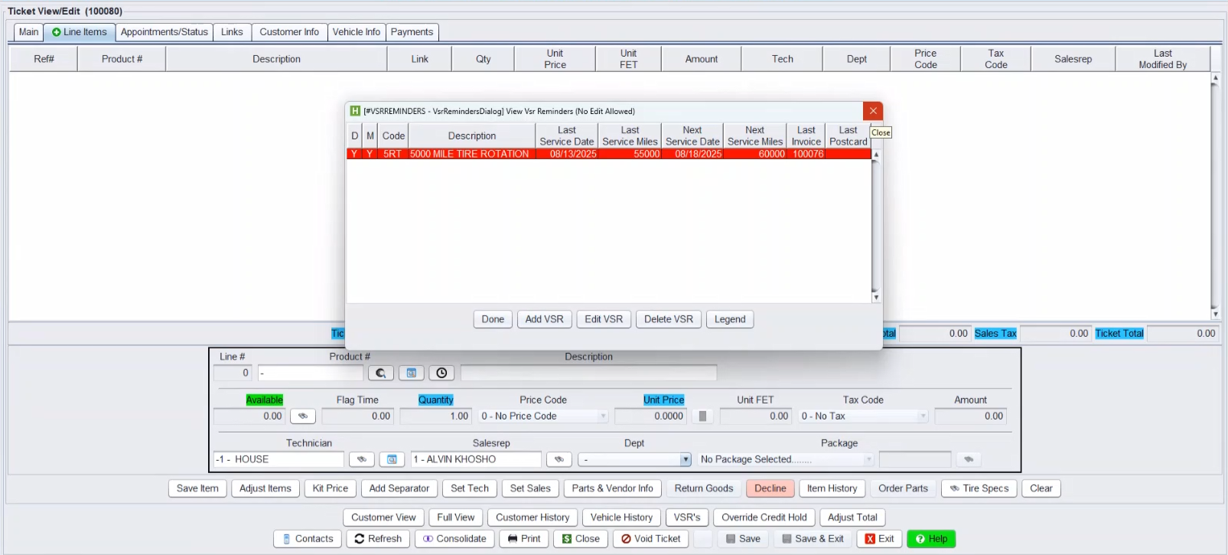Open the technician calendar icon

392,459
